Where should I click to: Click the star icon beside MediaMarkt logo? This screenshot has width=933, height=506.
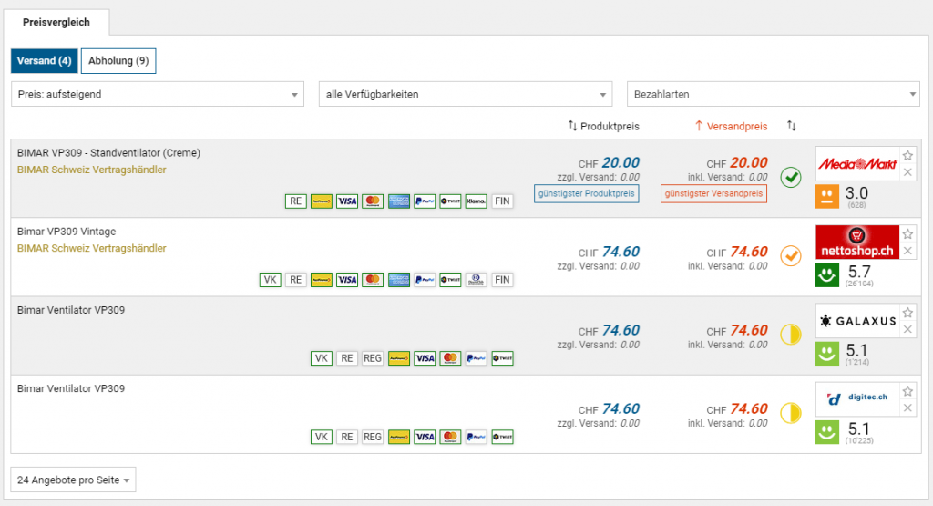(x=907, y=156)
